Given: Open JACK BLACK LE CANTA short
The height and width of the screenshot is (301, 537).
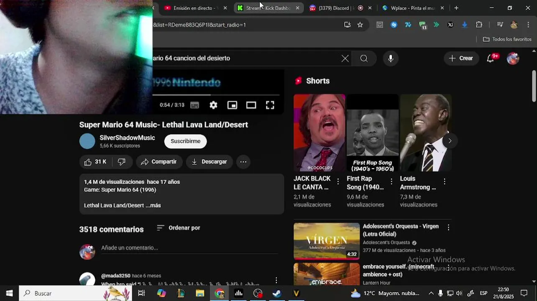Looking at the screenshot, I should 320,133.
